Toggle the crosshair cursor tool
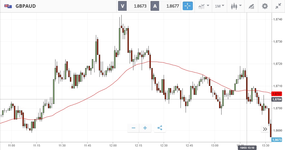Screen dimensions: 285x150 point(187,6)
